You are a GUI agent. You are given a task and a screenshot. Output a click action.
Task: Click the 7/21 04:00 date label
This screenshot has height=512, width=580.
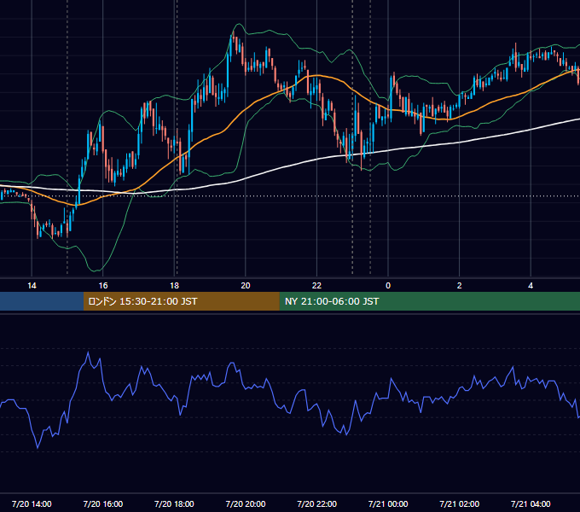coord(531,503)
